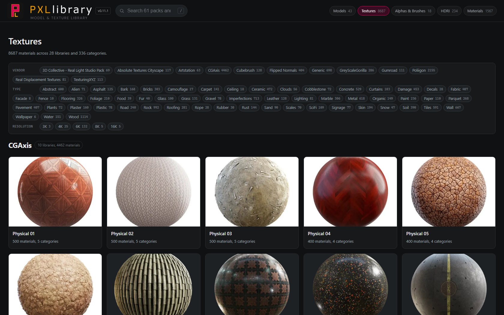Choose the Metal type chip
The height and width of the screenshot is (315, 504).
[x=356, y=99]
